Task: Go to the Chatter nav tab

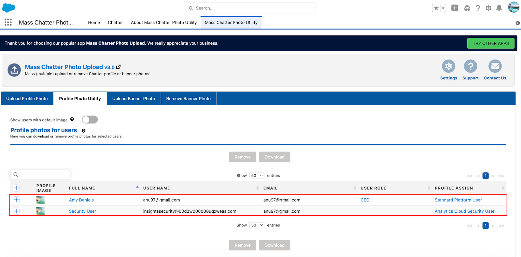Action: point(115,22)
